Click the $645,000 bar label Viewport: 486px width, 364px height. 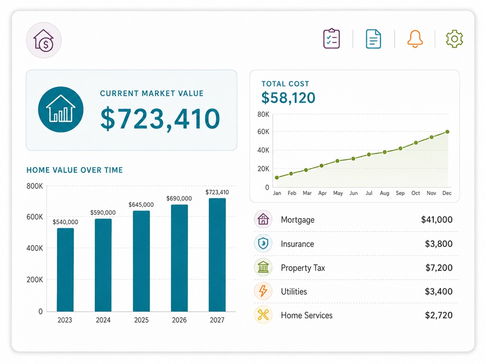(x=141, y=205)
